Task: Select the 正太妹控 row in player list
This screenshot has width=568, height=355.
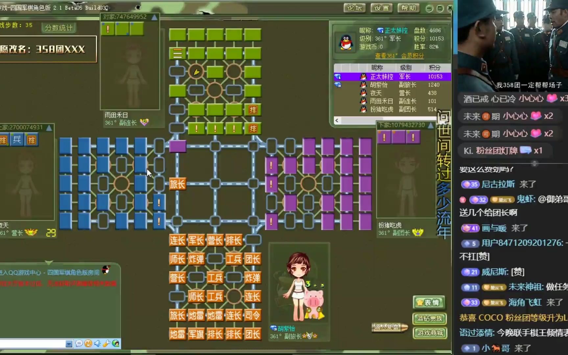Action: 392,77
